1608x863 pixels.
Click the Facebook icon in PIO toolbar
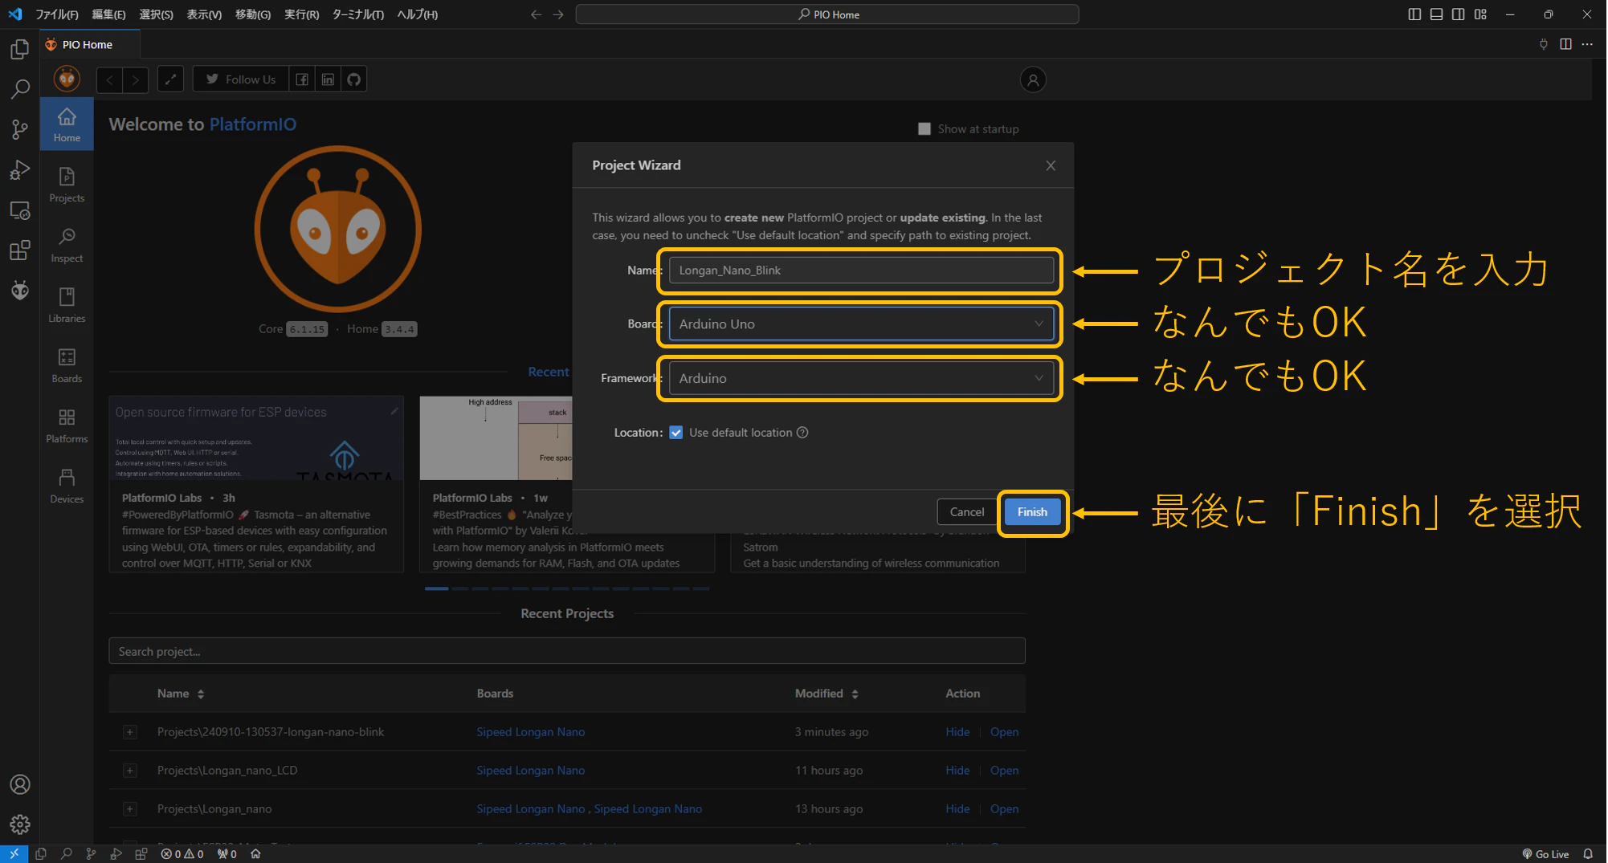click(302, 79)
